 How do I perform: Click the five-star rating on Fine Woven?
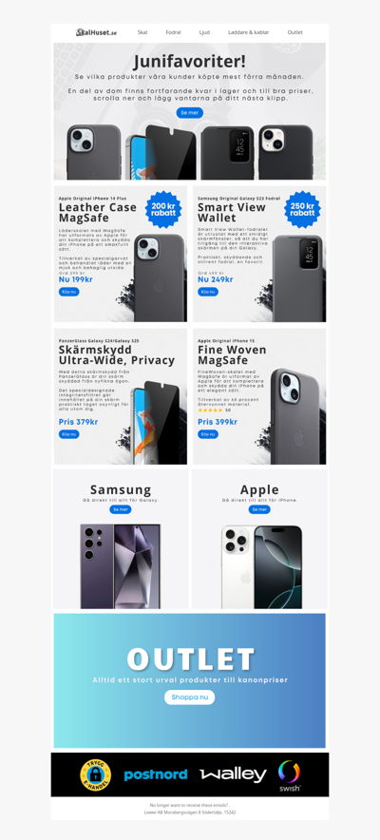coord(210,410)
